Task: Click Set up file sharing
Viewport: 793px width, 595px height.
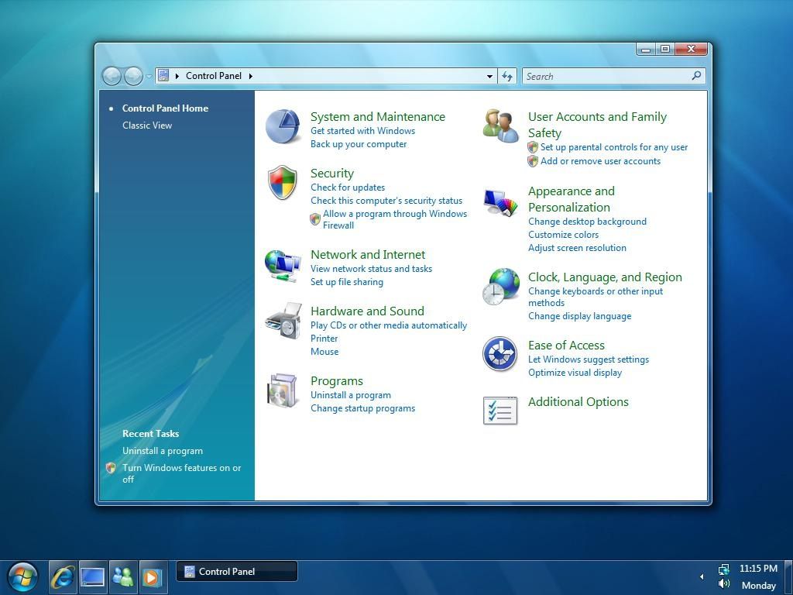Action: pos(346,282)
